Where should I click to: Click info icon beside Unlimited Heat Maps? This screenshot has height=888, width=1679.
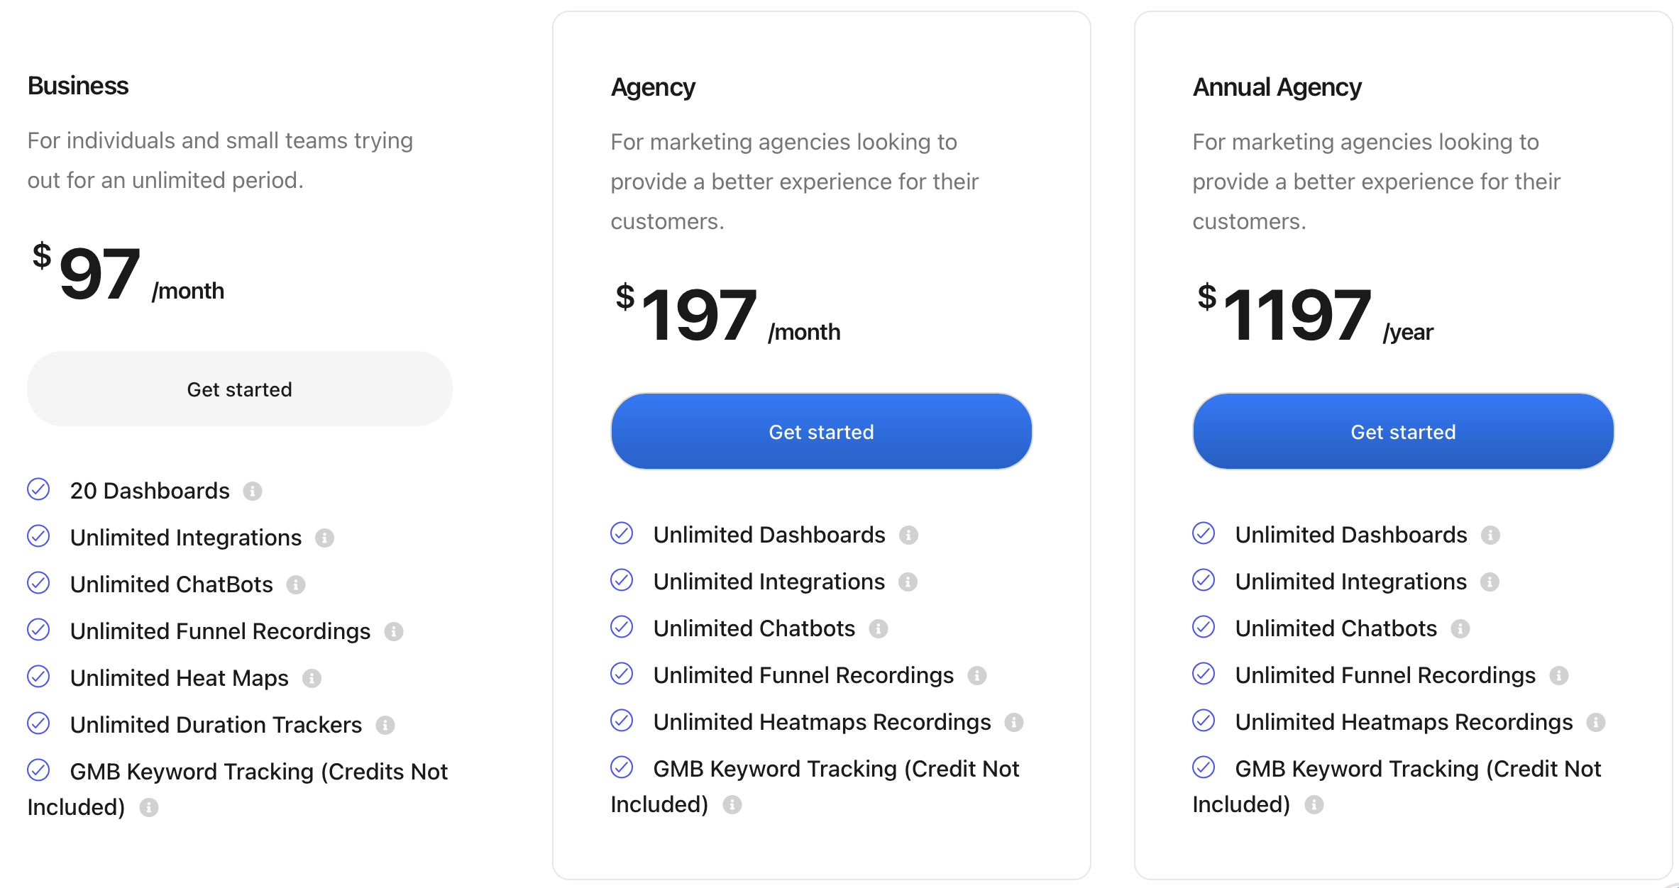coord(312,678)
